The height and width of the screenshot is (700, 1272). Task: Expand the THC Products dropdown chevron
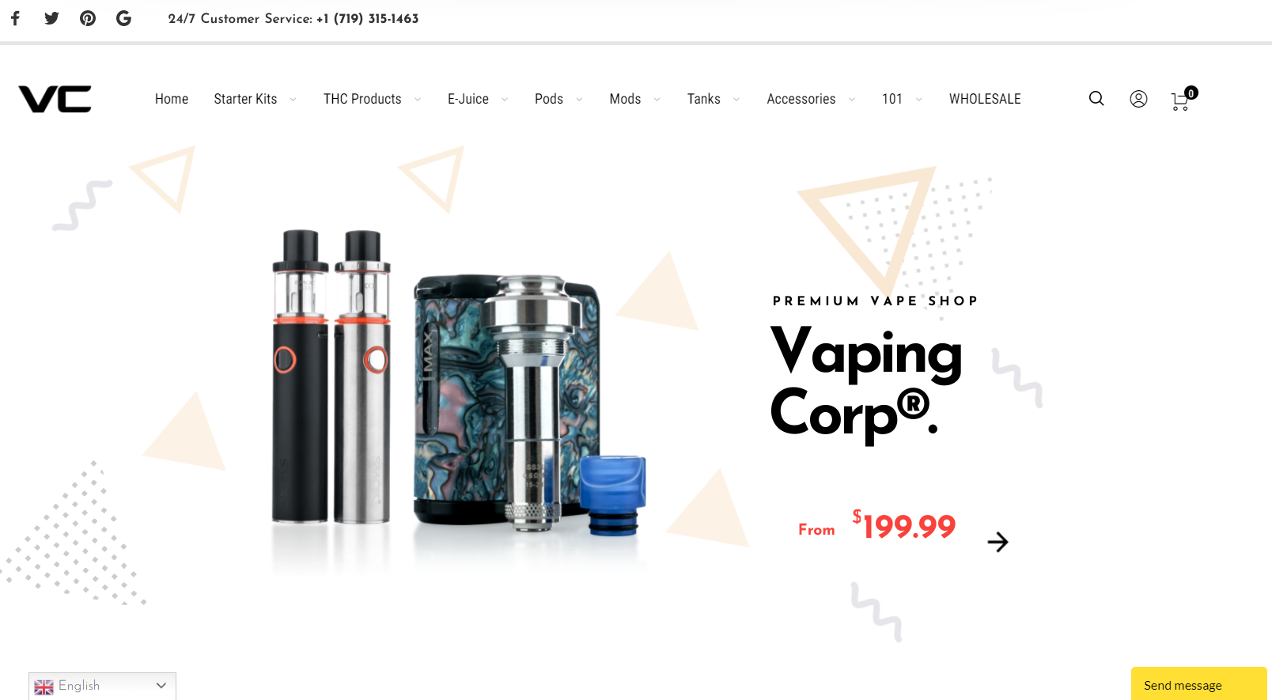click(418, 100)
